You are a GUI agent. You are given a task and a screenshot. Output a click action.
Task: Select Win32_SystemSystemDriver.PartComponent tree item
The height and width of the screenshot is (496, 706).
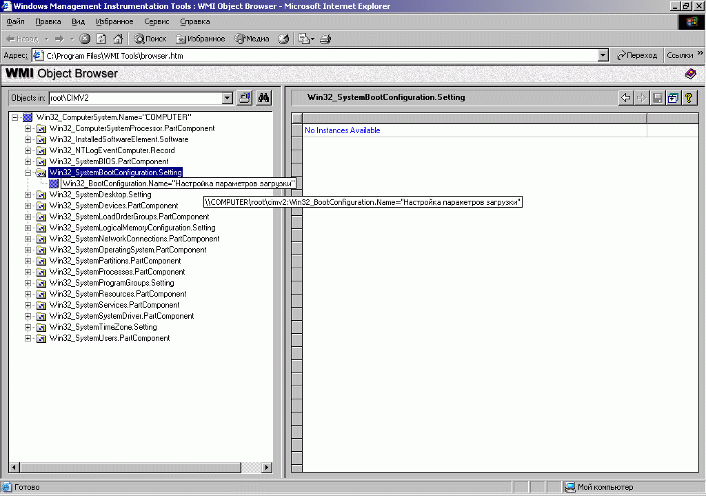[121, 316]
